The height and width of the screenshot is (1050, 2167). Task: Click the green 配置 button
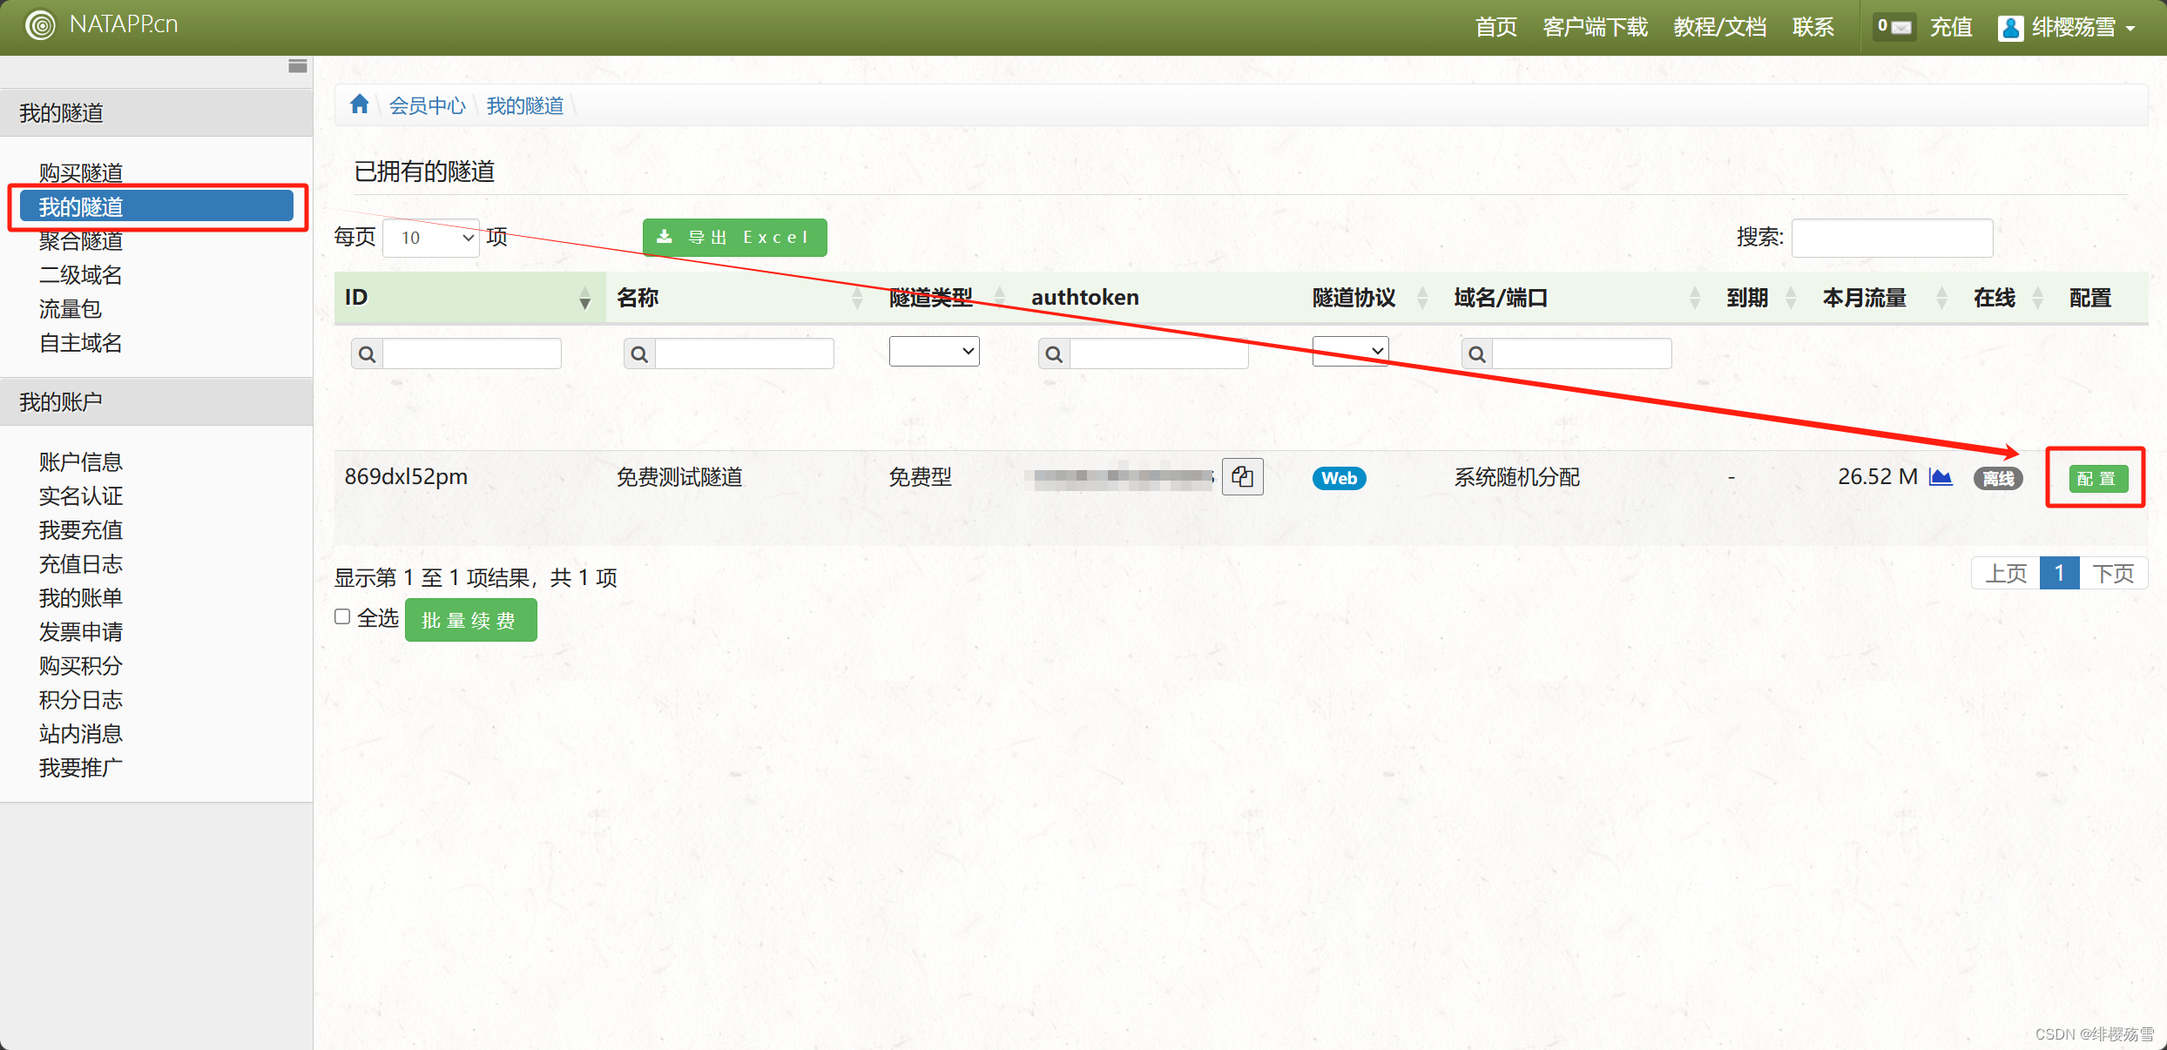tap(2097, 478)
